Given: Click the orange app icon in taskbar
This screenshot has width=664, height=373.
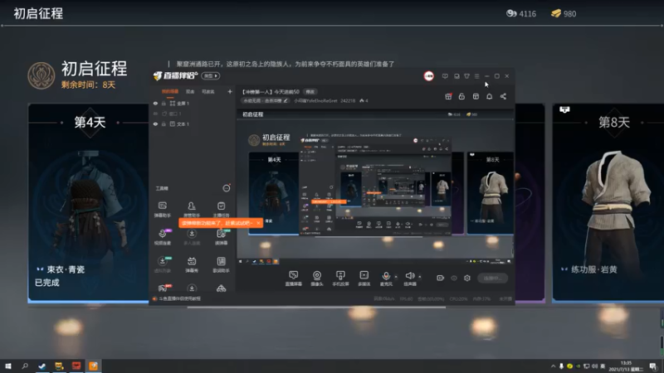Looking at the screenshot, I should (x=93, y=366).
